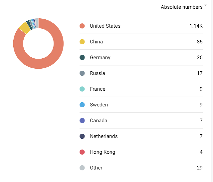
Task: Click the Russia gray legend dot
Action: pyautogui.click(x=82, y=73)
